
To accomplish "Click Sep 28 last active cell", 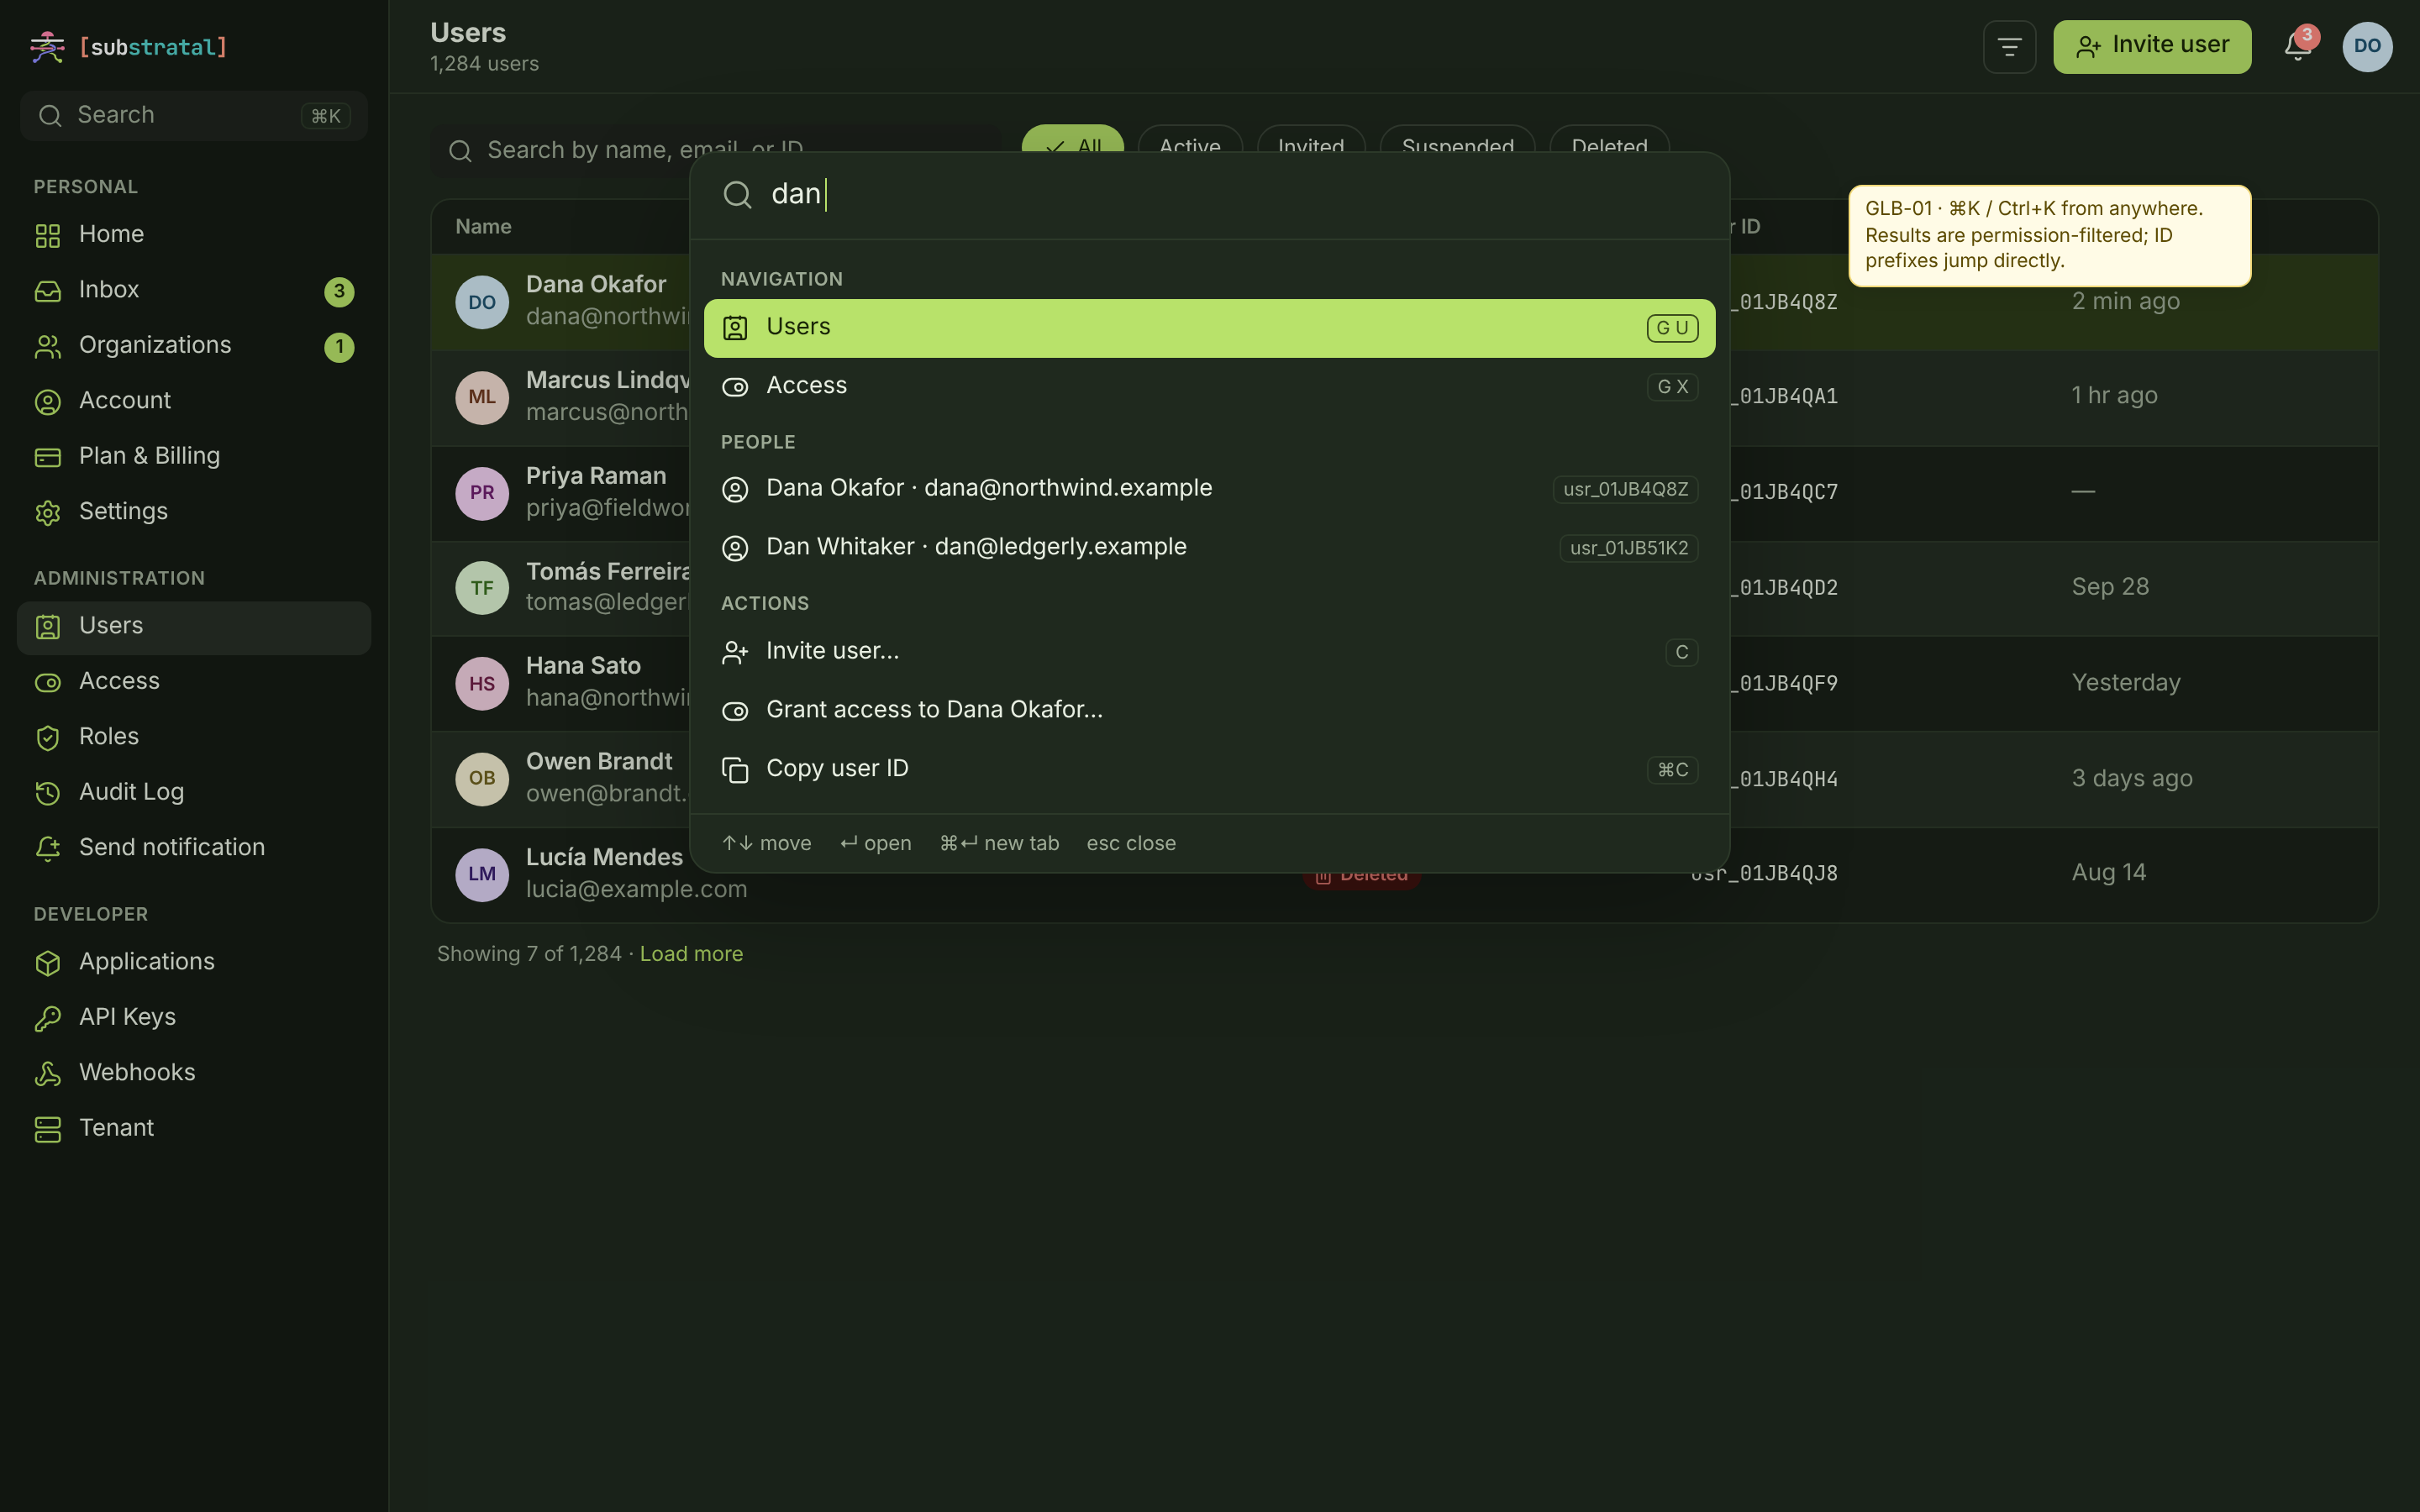I will tap(2110, 587).
